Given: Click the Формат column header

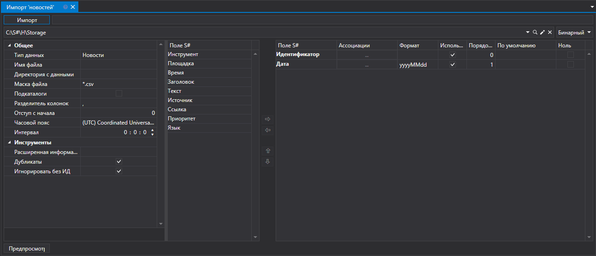Looking at the screenshot, I should [x=418, y=45].
